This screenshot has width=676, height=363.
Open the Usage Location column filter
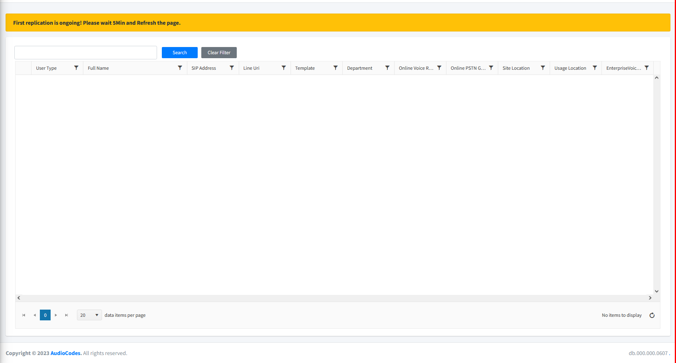[595, 68]
